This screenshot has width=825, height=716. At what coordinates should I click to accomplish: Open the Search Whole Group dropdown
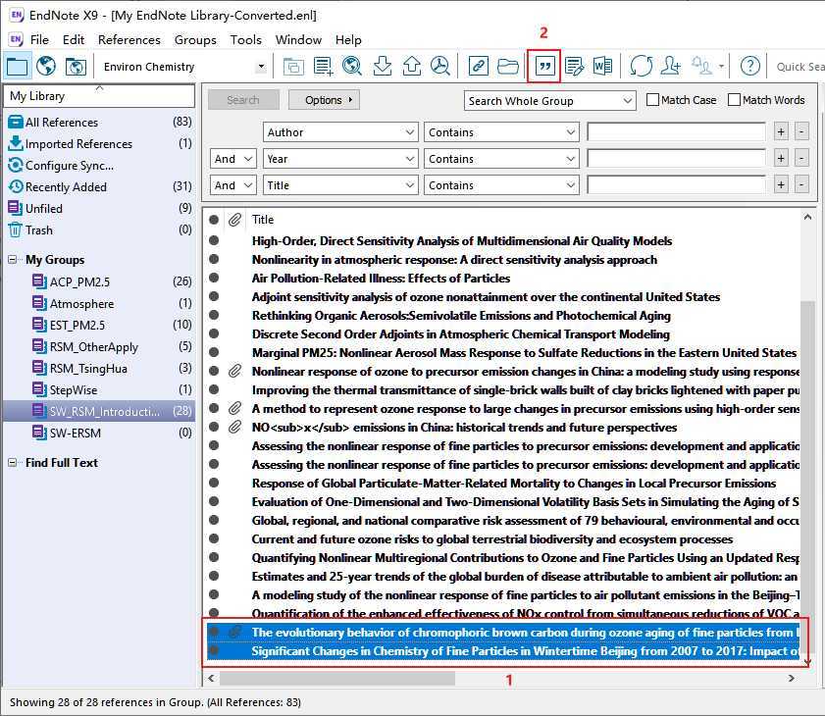click(x=549, y=100)
